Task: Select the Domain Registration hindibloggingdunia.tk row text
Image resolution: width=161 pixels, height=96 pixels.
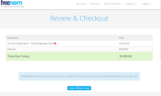Action: tap(30, 43)
